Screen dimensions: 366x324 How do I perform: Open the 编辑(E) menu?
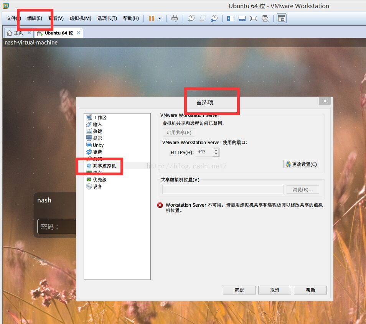[x=35, y=18]
